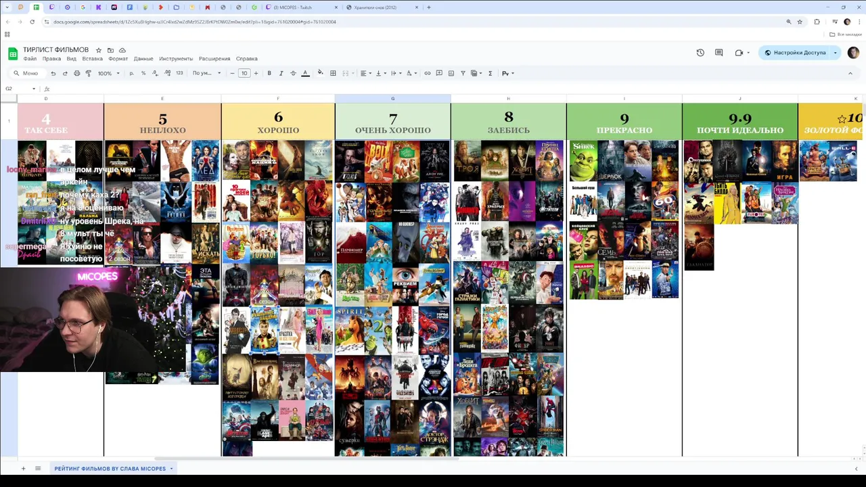This screenshot has height=487, width=866.
Task: Click the Insert link icon
Action: click(x=427, y=73)
